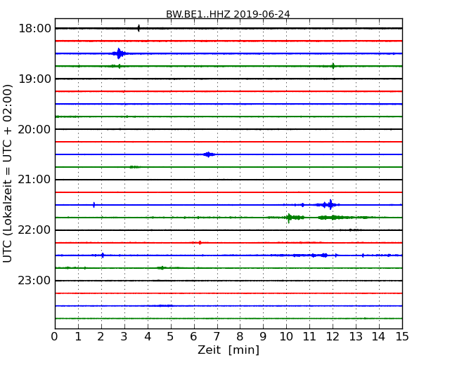The image size is (457, 365).
Task: Click the x-axis tick label 7
Action: click(217, 337)
